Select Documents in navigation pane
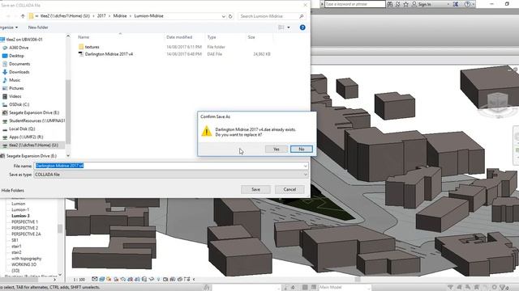The height and width of the screenshot is (291, 519). (19, 64)
